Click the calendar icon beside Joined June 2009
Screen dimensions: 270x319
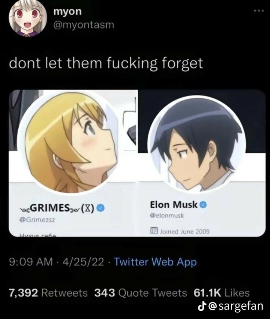coord(154,231)
